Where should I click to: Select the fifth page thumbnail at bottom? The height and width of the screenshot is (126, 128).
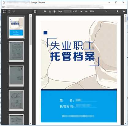16,120
